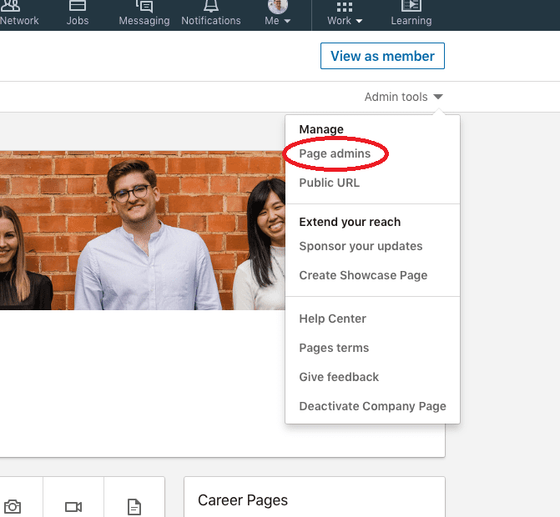Open the Jobs briefcase icon
The image size is (560, 517).
coord(78,6)
